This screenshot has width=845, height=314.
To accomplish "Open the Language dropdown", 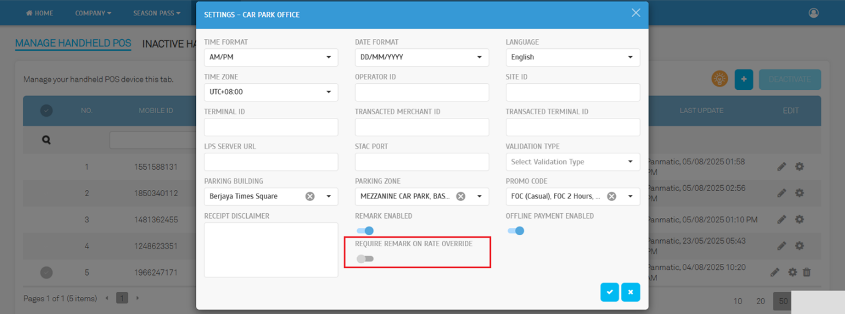I will [x=573, y=57].
